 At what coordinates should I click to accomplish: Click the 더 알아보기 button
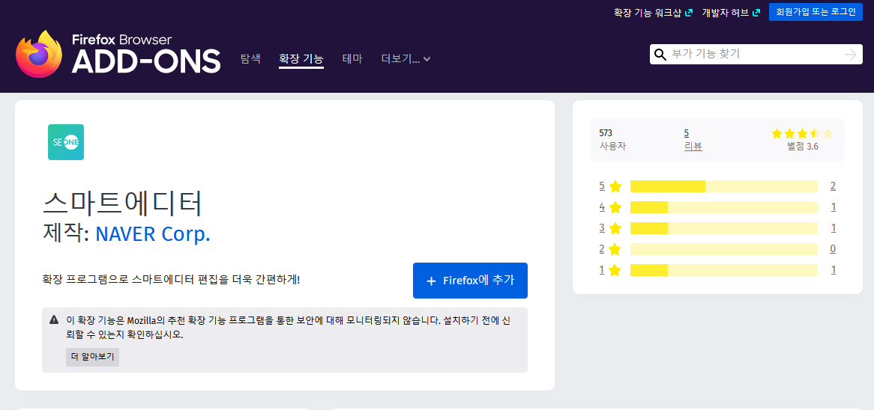pos(92,357)
